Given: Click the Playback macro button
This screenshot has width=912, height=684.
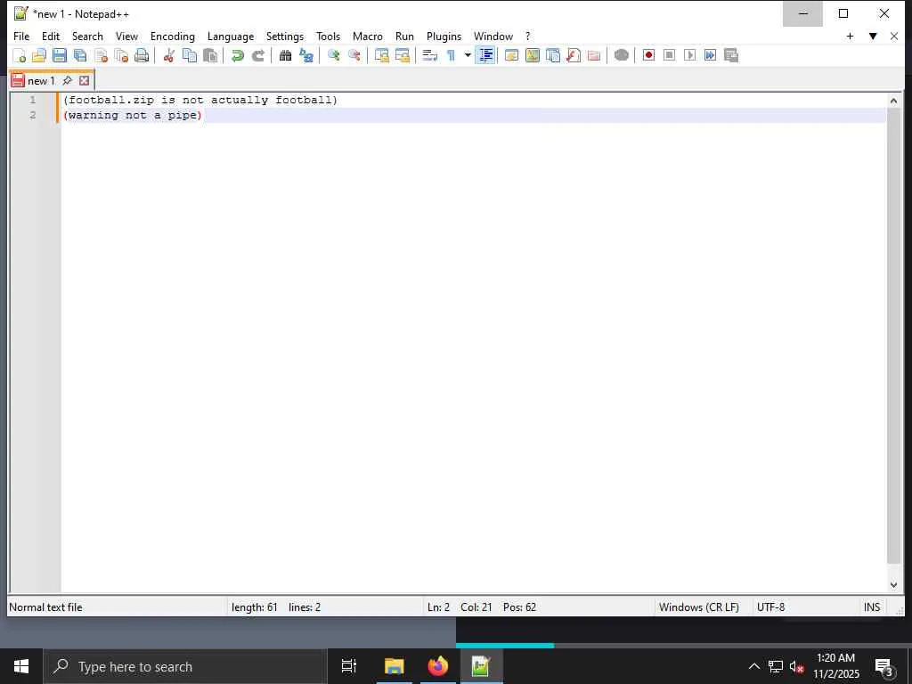Looking at the screenshot, I should (x=690, y=55).
